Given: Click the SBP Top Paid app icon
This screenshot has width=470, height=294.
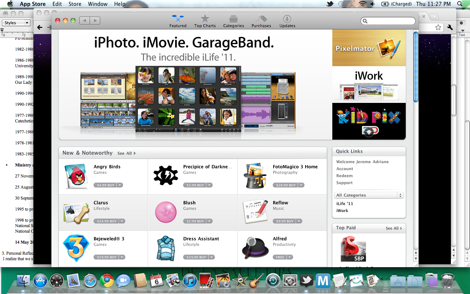Looking at the screenshot, I should click(x=353, y=249).
